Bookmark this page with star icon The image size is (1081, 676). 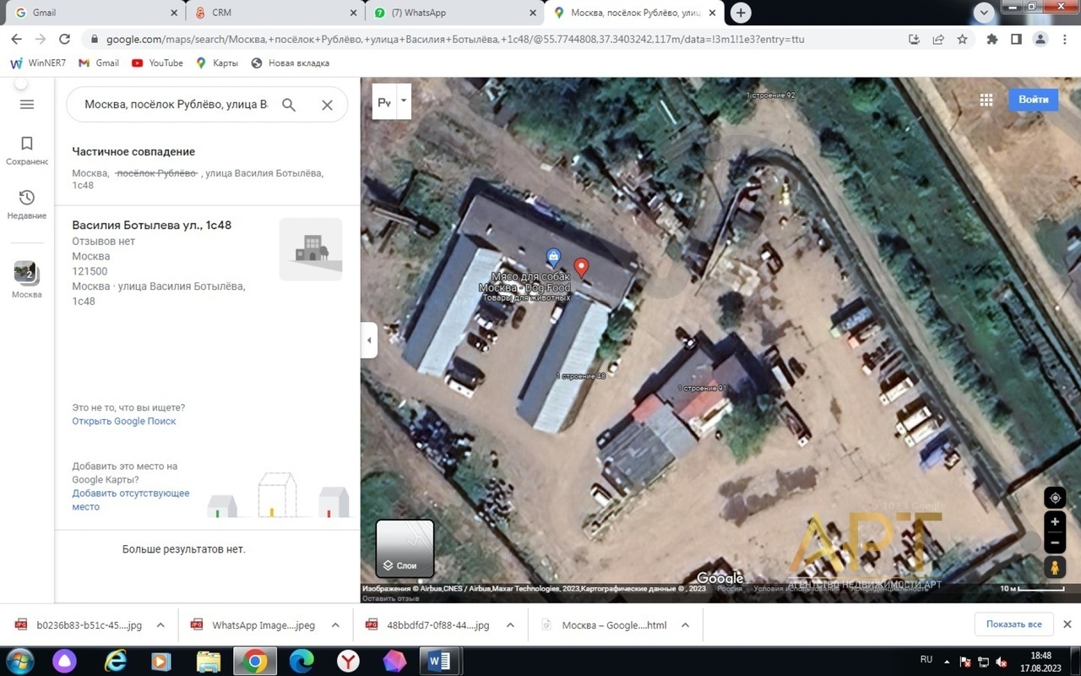coord(962,39)
